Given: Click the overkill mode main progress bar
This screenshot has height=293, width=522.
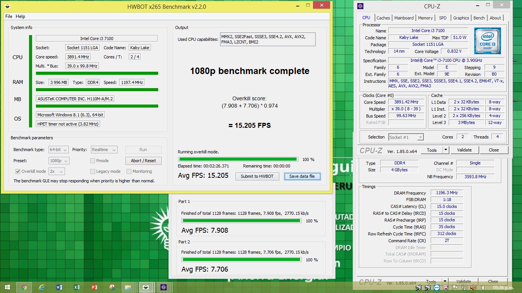Looking at the screenshot, I should coord(238,159).
